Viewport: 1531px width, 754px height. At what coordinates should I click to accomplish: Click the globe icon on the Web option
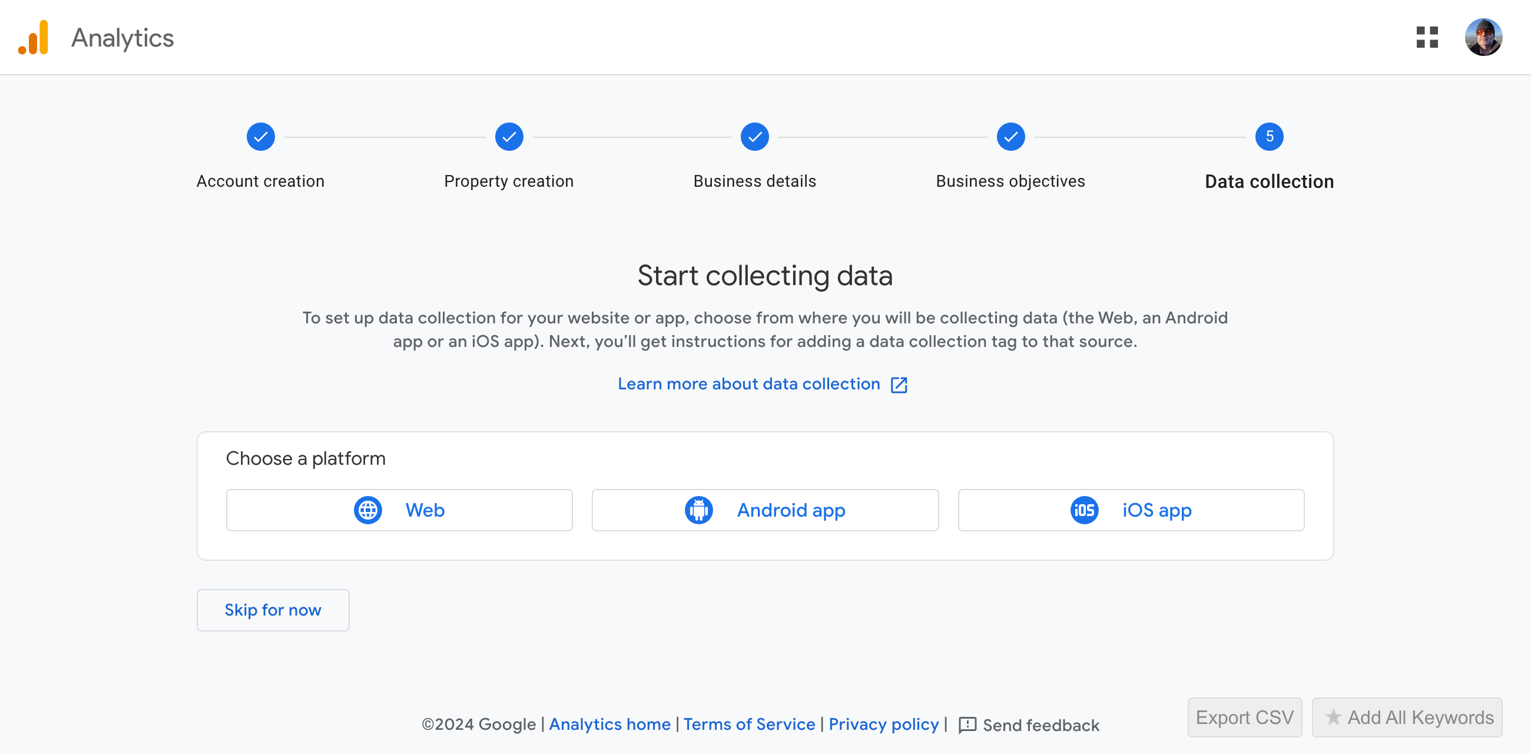tap(367, 510)
